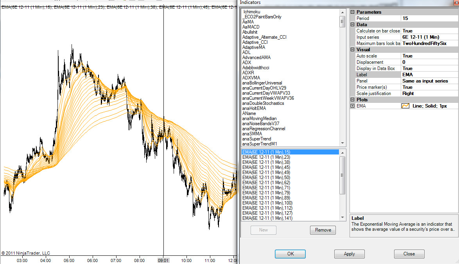Select EMA(6E 12-11 (1 Min),141) applied indicator
459x264 pixels.
[267, 218]
